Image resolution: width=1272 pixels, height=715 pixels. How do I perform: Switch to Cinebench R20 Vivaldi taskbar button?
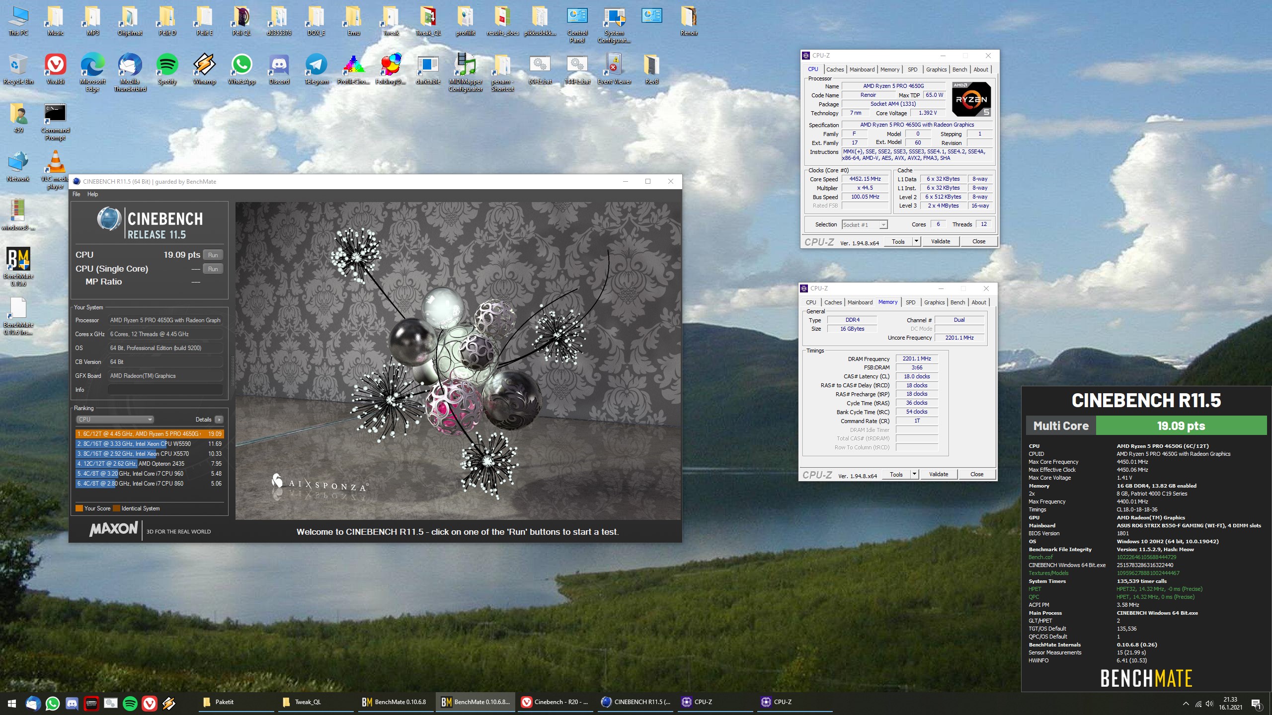click(x=555, y=703)
